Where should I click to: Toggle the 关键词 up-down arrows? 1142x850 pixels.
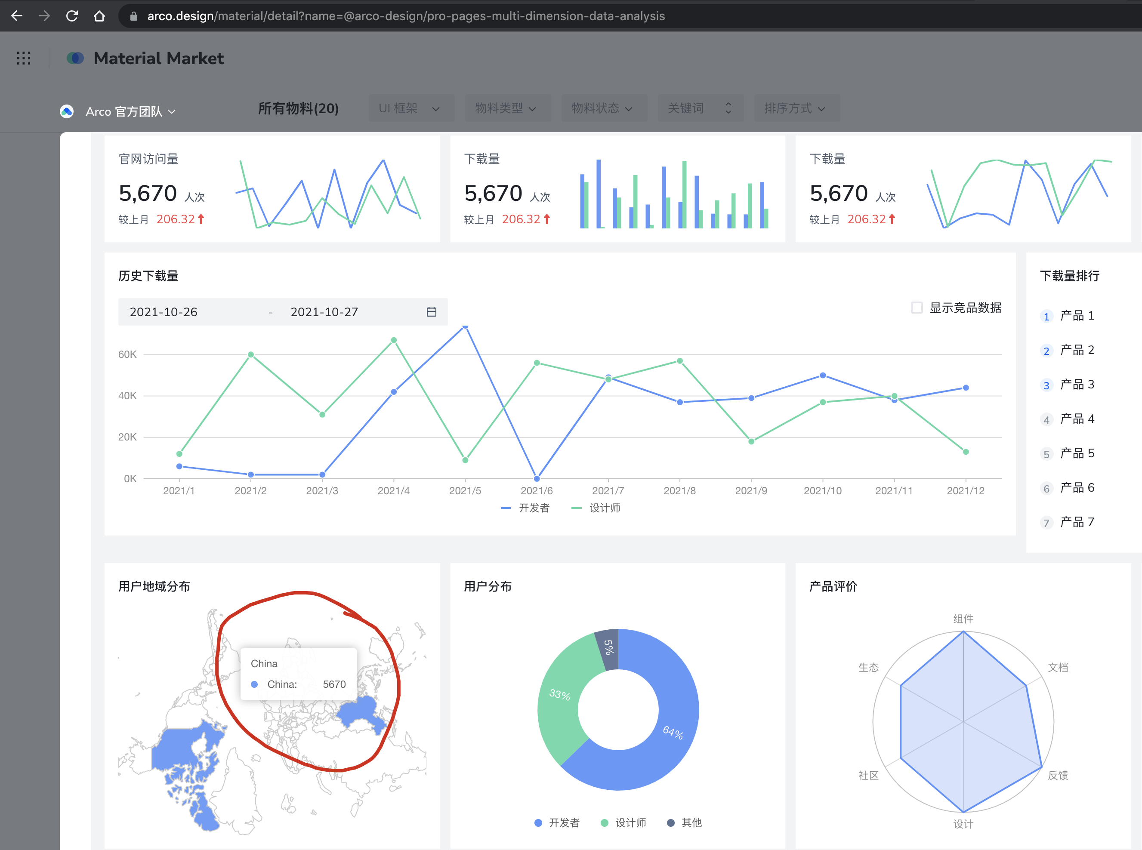728,108
